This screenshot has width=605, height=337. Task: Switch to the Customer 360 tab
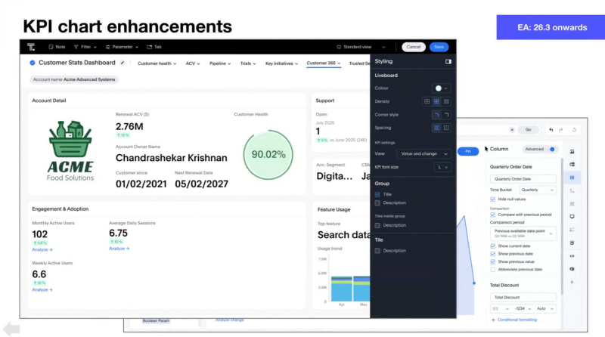click(322, 63)
